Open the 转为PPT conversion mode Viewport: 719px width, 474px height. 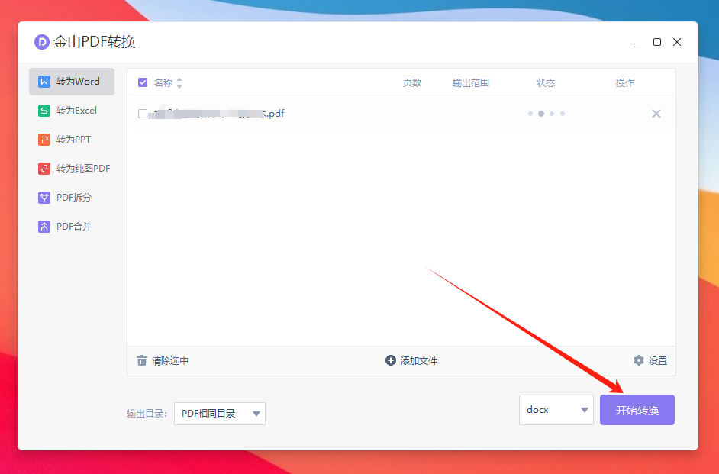point(72,140)
